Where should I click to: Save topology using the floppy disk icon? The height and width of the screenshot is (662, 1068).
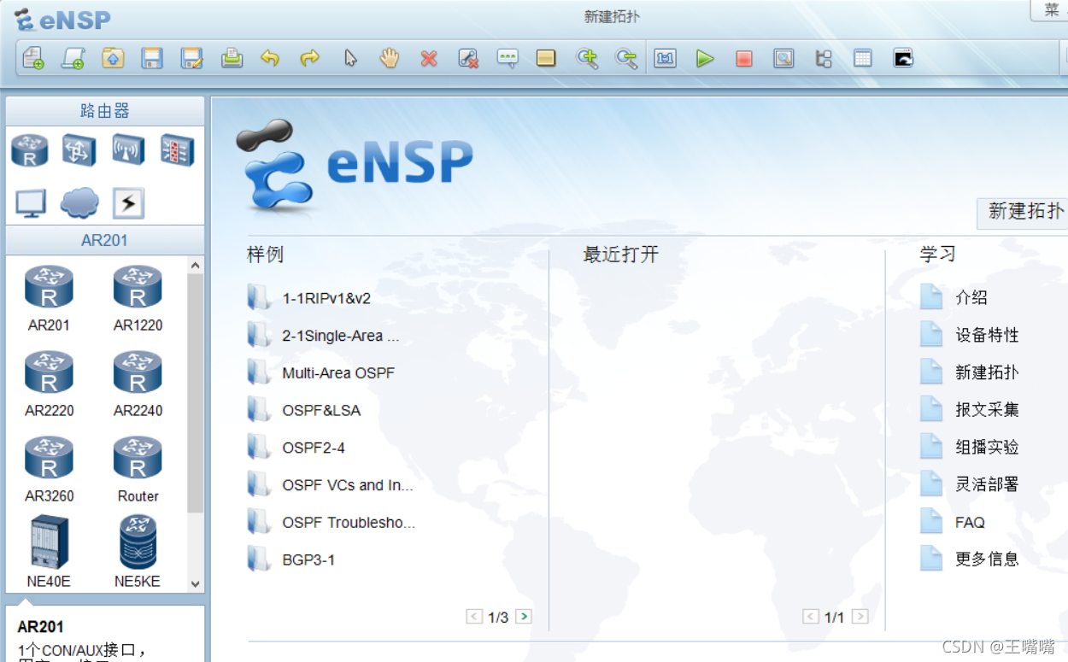[152, 58]
